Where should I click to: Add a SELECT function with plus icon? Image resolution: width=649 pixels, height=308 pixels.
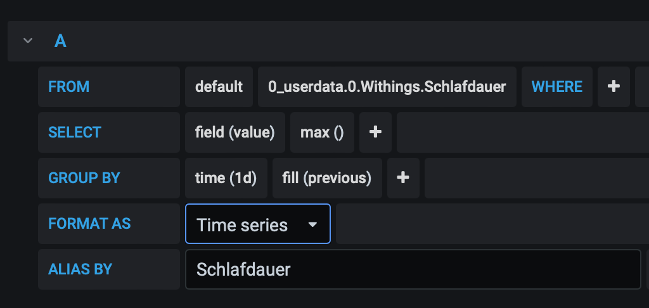[x=375, y=132]
